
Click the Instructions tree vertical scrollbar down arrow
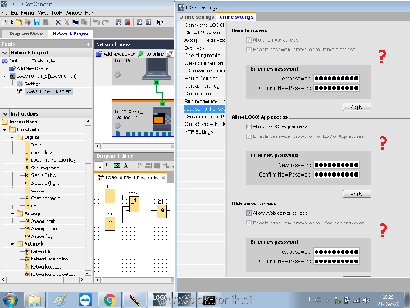coord(88,274)
